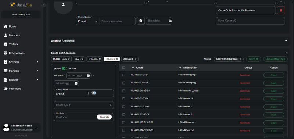Click the search icon beside Description
This screenshot has height=139, width=294.
180,68
